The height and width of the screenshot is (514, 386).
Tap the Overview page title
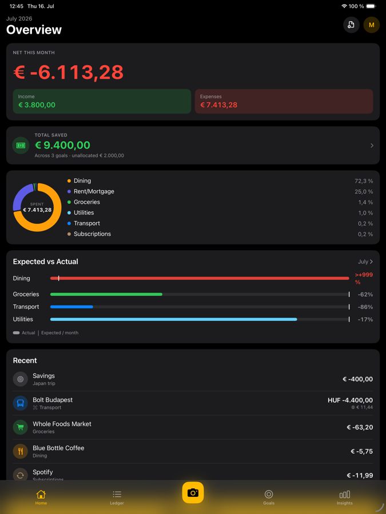(34, 30)
